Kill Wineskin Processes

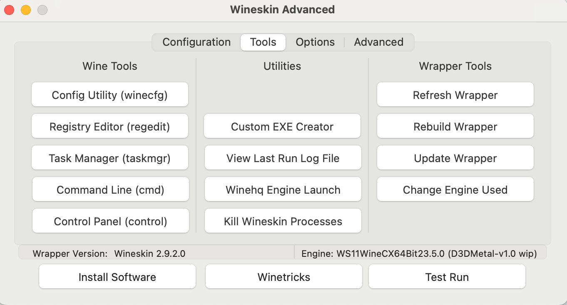tap(283, 221)
